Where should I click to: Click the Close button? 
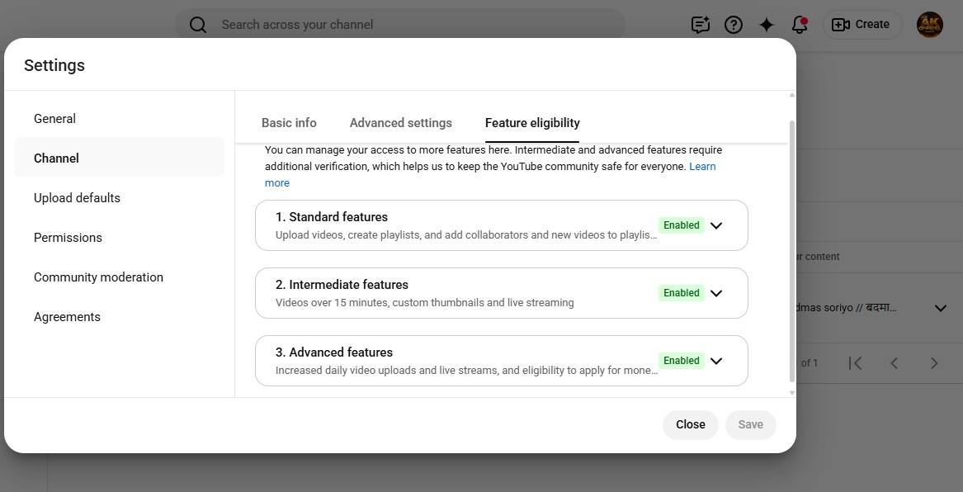(x=691, y=424)
